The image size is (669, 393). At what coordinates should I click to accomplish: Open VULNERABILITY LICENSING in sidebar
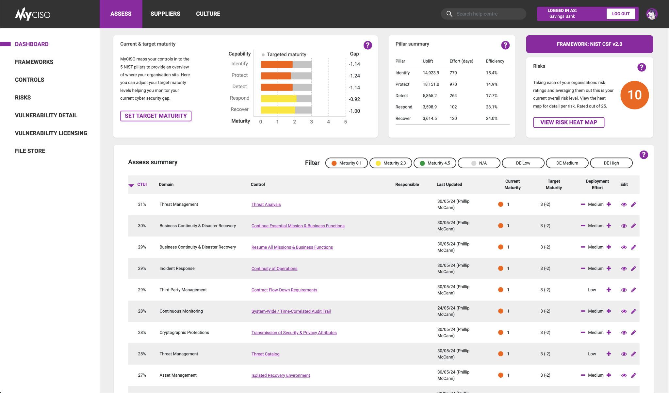pyautogui.click(x=51, y=133)
